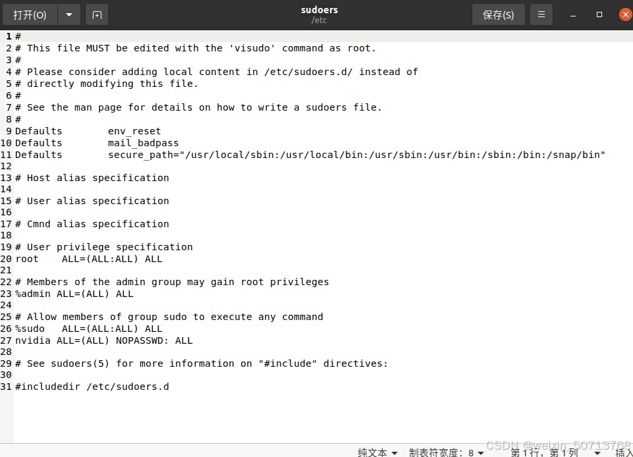Image resolution: width=633 pixels, height=457 pixels.
Task: Click the 打开(O) open button
Action: click(x=30, y=14)
